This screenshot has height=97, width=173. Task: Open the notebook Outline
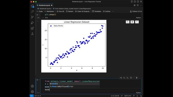pos(107,11)
